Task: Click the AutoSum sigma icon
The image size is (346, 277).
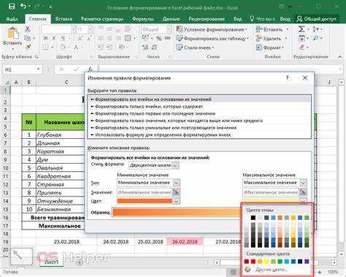Action: click(x=301, y=29)
